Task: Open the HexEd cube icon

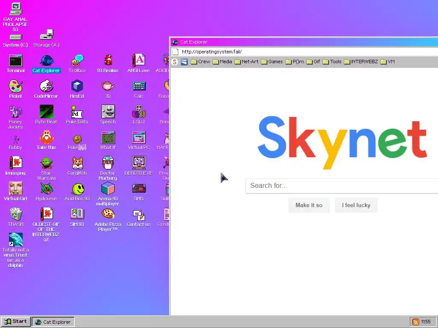Action: pyautogui.click(x=77, y=89)
